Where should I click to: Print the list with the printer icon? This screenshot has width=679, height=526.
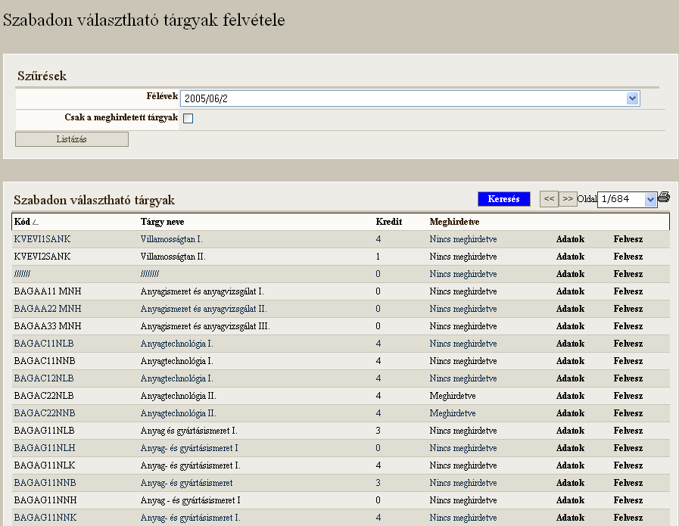[663, 198]
